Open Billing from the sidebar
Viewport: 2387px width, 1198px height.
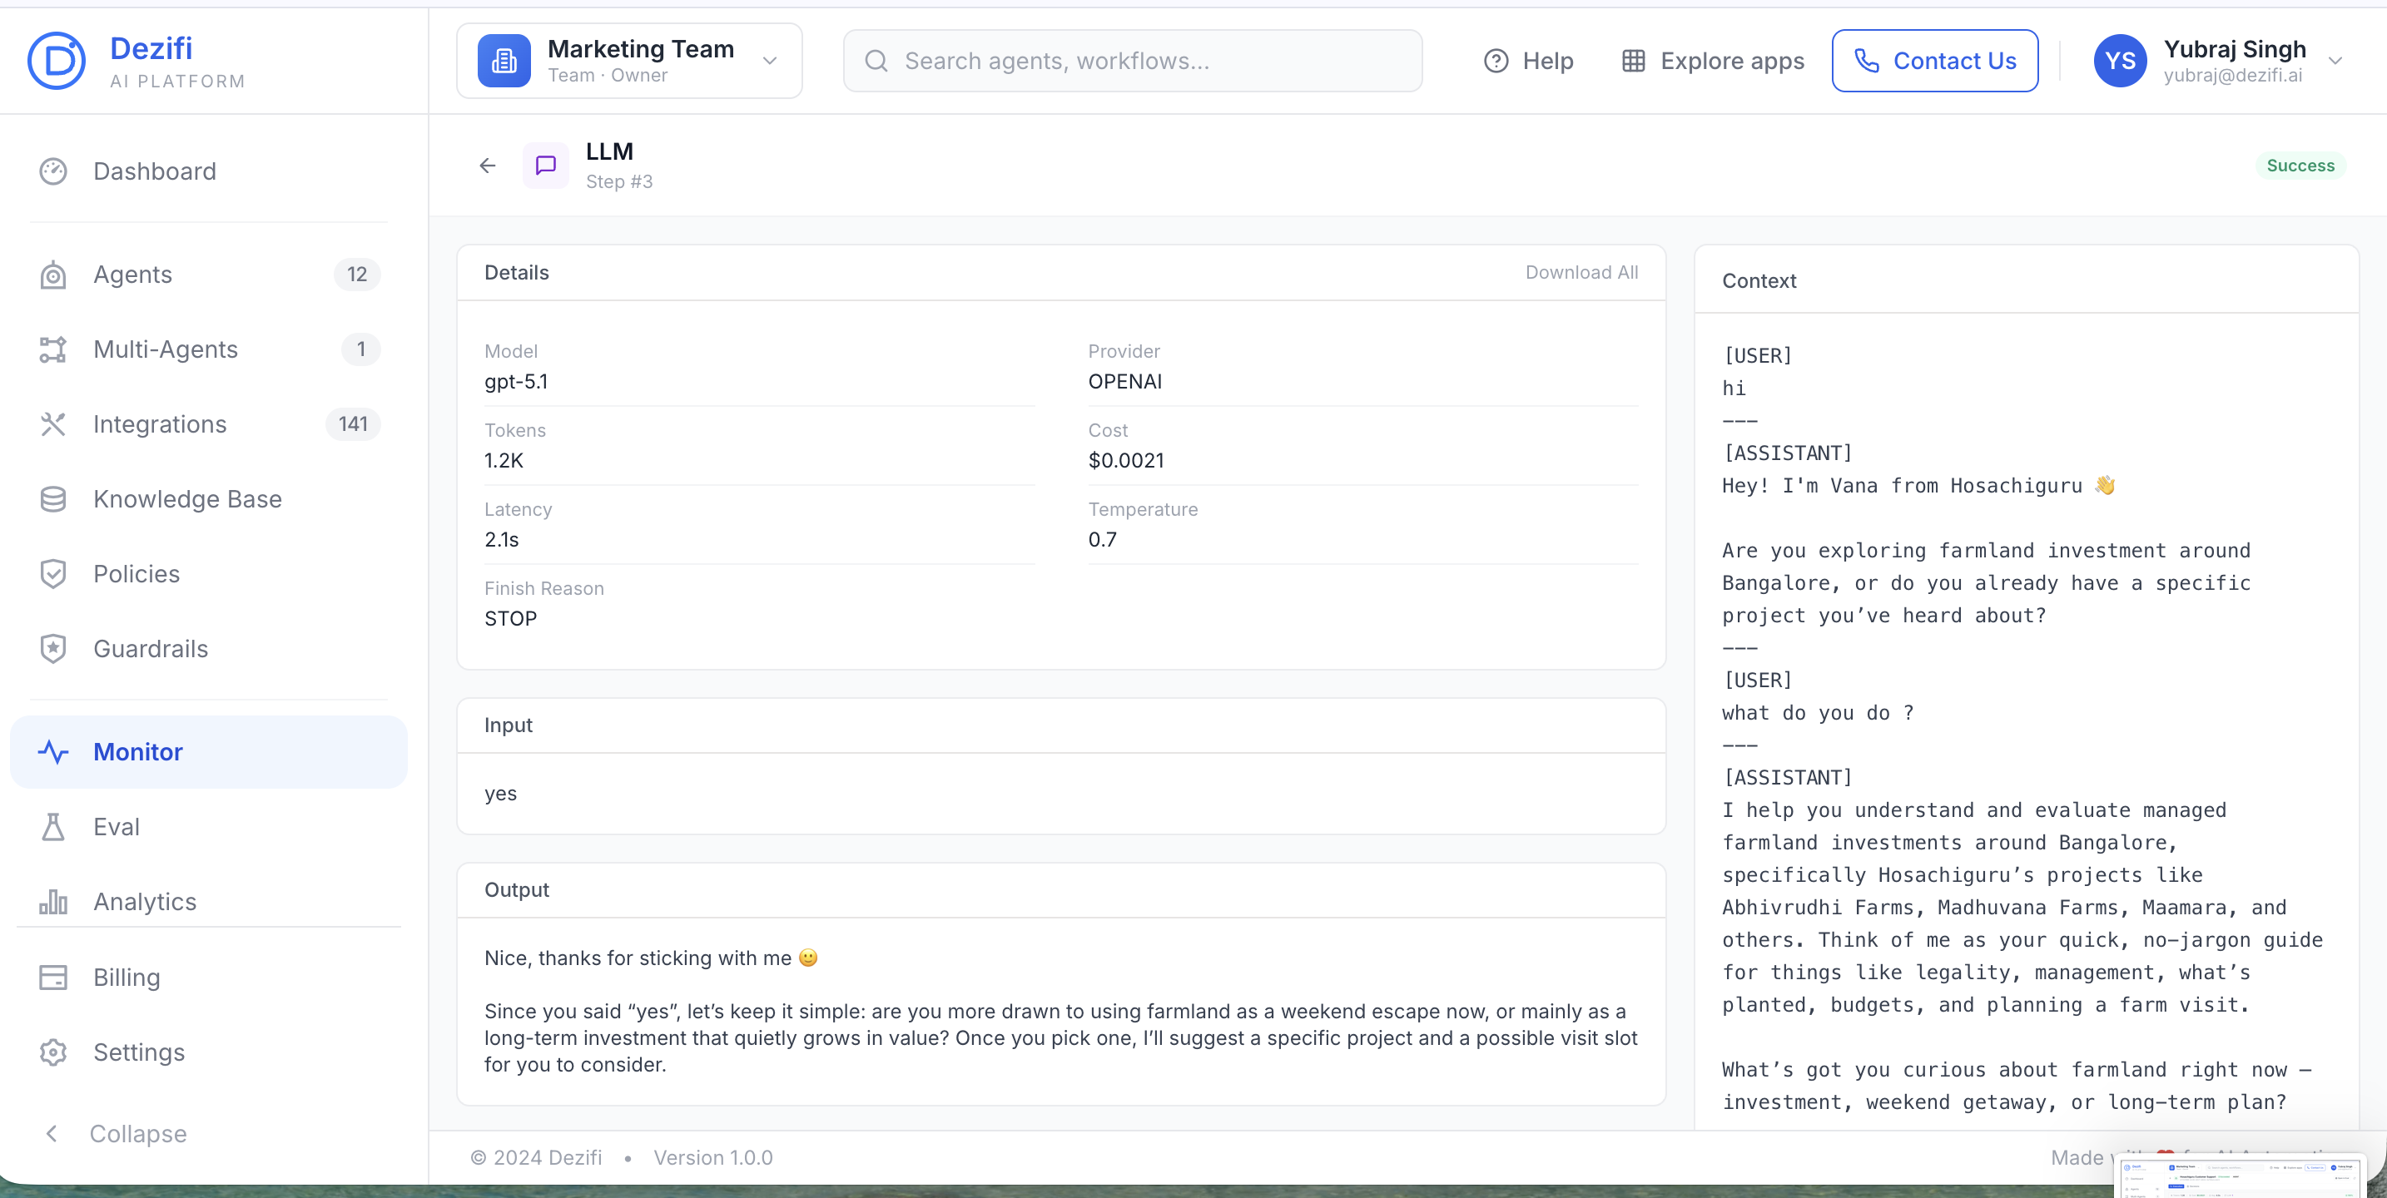coord(209,978)
